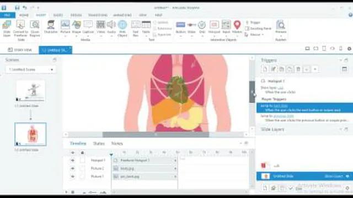Switch to desktop preview view
This screenshot has width=353, height=198.
tap(307, 48)
